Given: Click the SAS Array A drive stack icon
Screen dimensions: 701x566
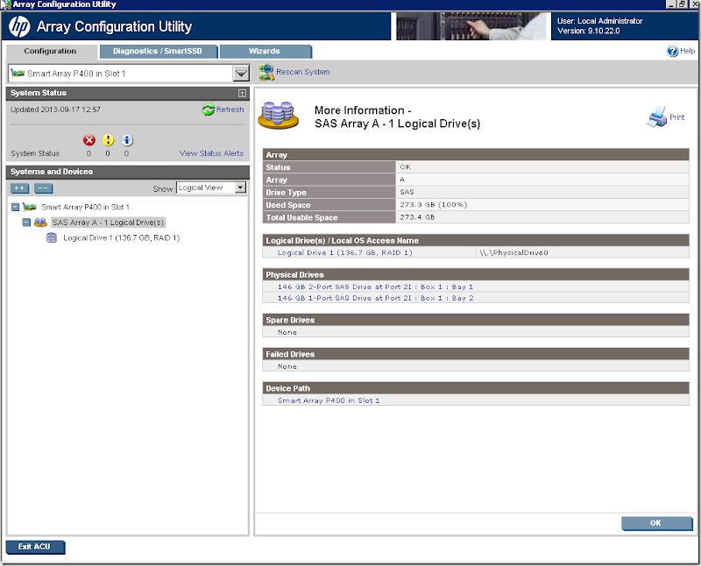Looking at the screenshot, I should 39,222.
